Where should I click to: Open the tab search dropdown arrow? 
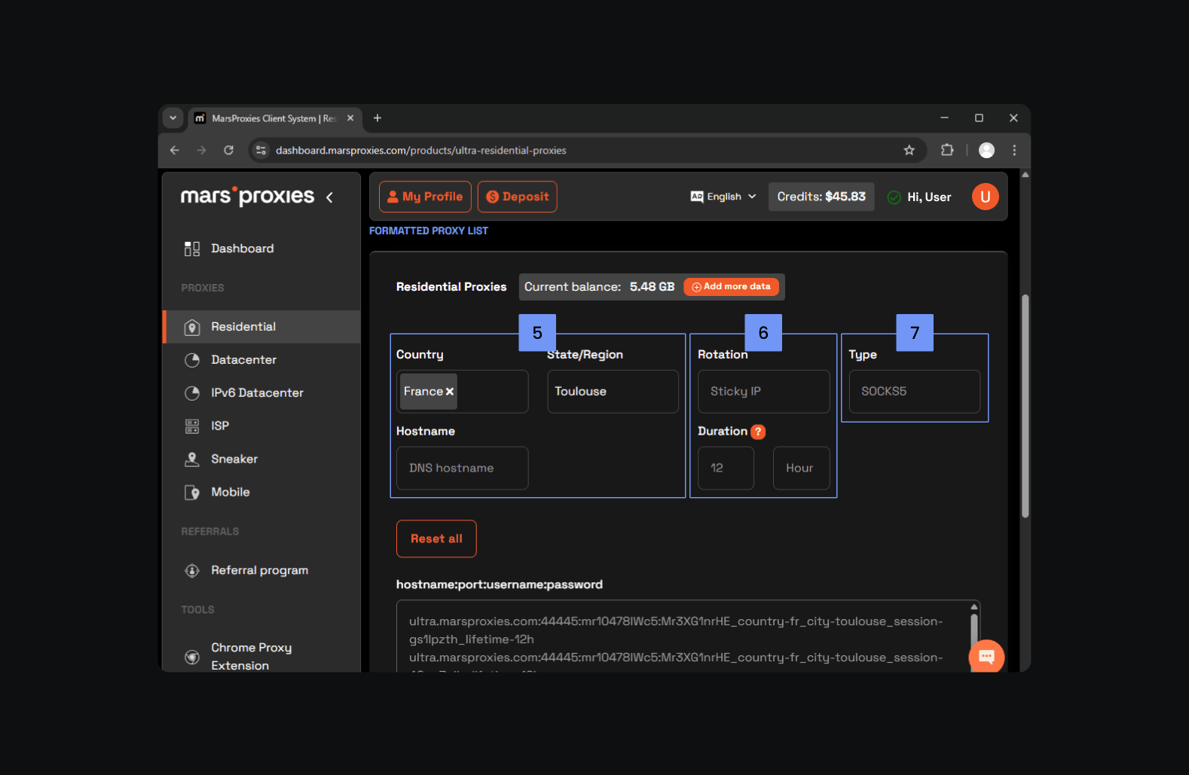point(173,118)
